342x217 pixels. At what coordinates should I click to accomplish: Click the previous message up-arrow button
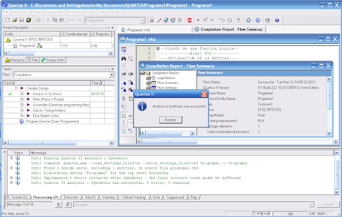click(x=58, y=205)
